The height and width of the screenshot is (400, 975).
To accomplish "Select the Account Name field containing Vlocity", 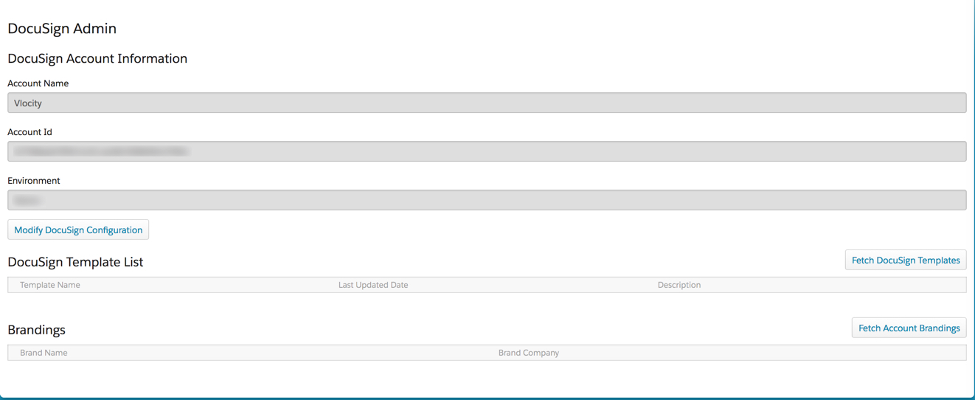I will 487,103.
